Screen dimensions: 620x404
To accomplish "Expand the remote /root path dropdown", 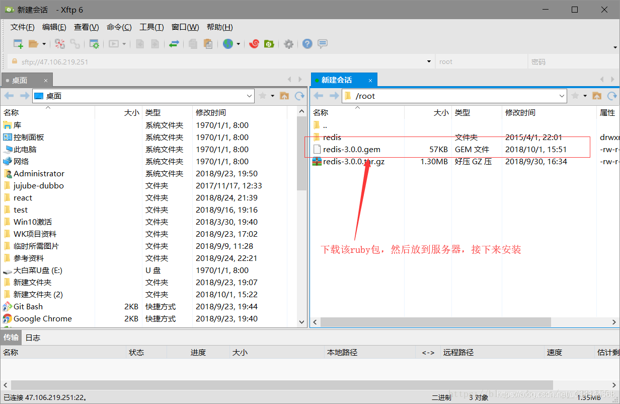I will click(563, 96).
